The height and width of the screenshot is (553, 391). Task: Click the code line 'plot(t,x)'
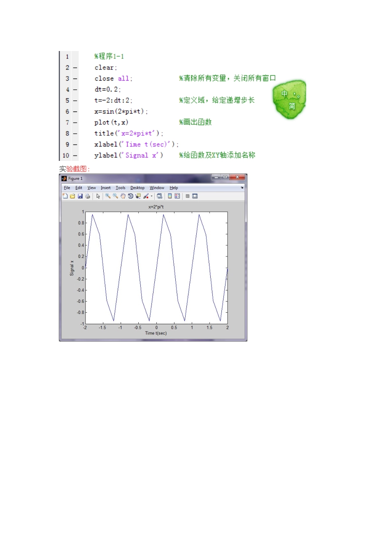[x=111, y=122]
